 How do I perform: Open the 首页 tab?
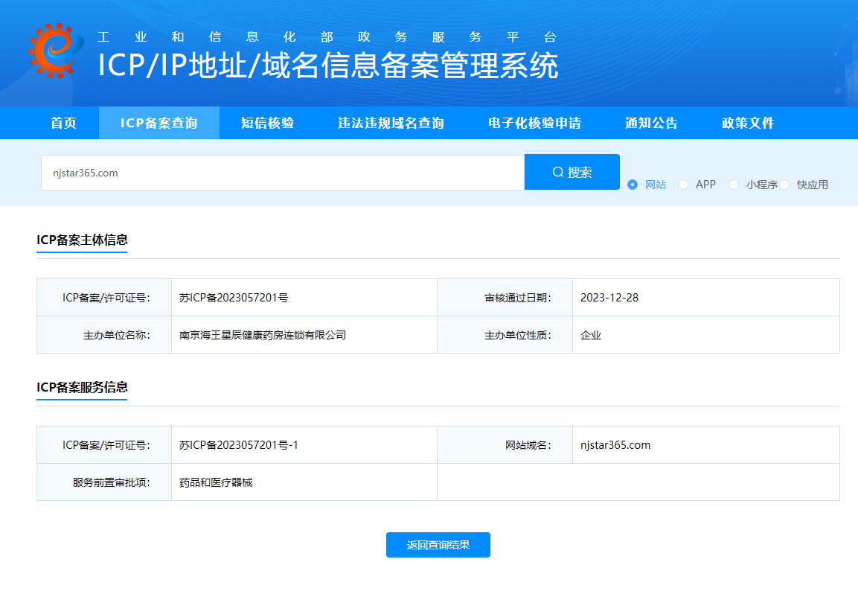pos(63,123)
